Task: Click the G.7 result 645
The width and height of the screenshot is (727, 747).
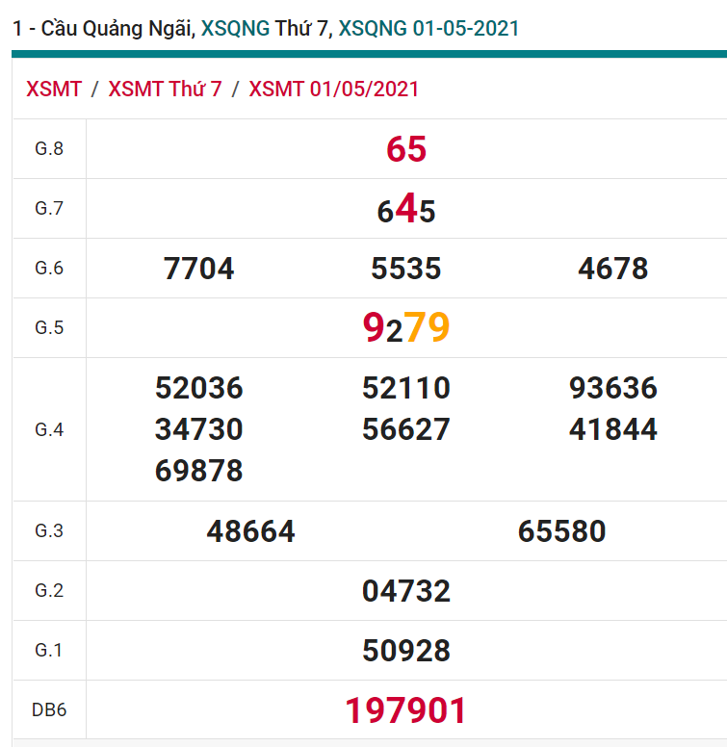Action: click(406, 210)
